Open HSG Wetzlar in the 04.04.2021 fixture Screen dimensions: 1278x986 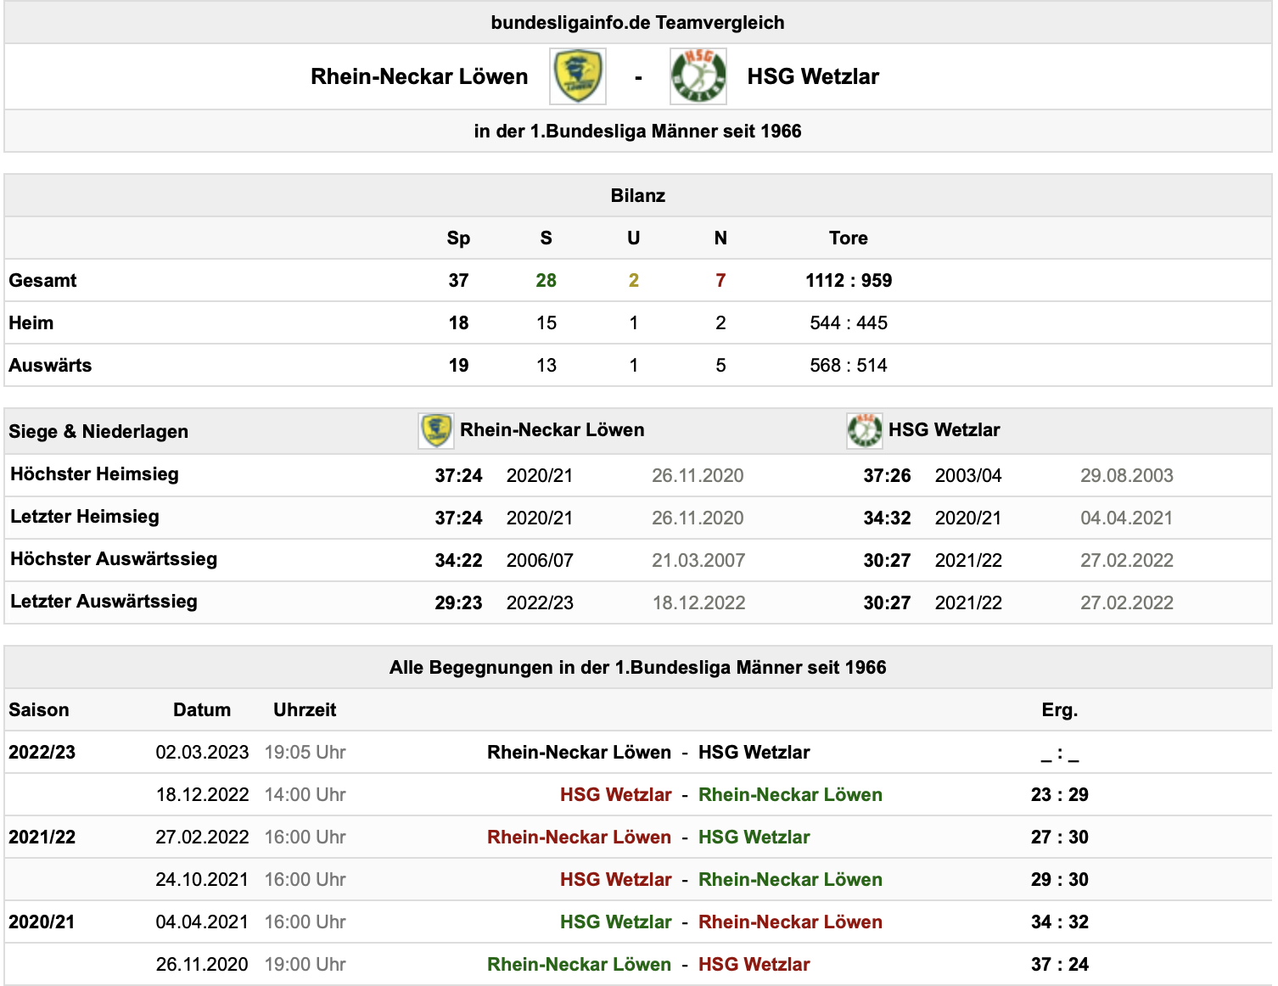click(x=615, y=922)
